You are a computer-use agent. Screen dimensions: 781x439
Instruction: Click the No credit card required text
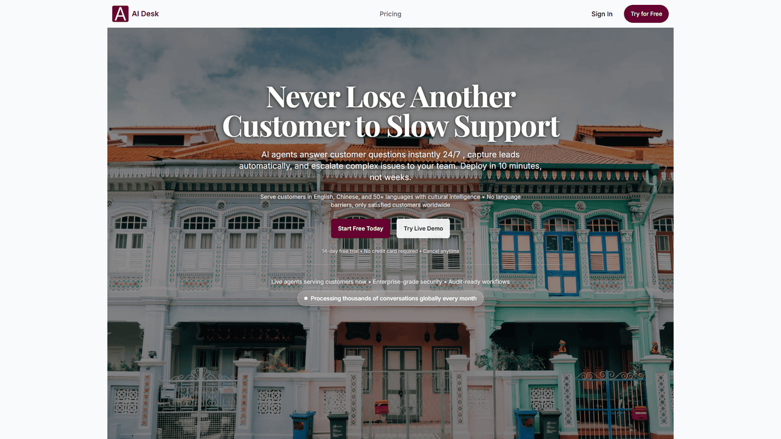tap(391, 251)
